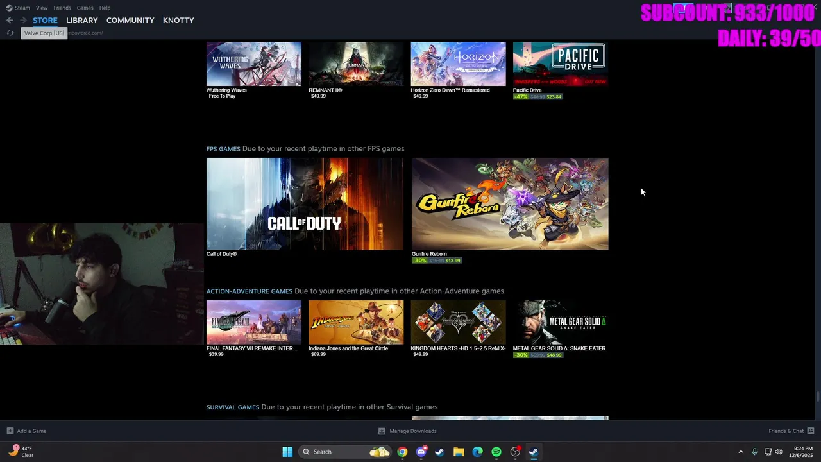Open Pacific Drive game thumbnail

click(x=561, y=64)
